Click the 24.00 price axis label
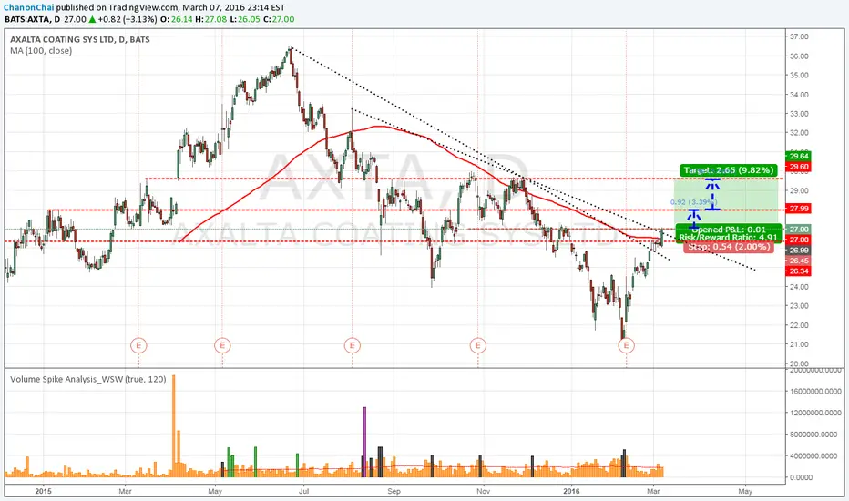This screenshot has width=849, height=501. [799, 287]
